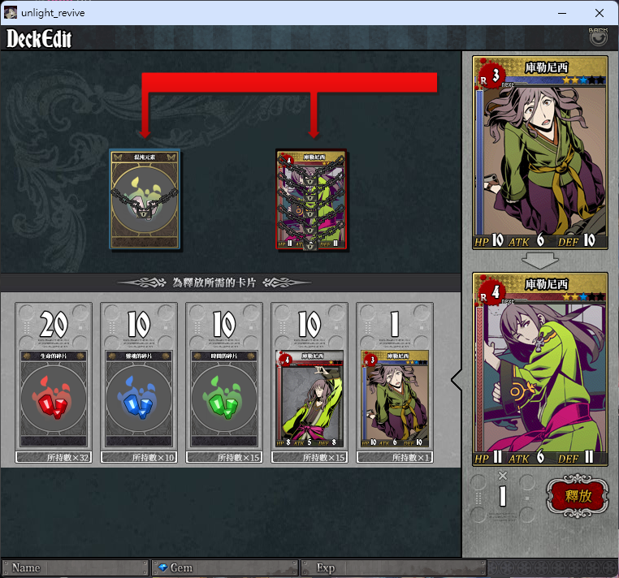
Task: Click the unlight_revive window app icon
Action: (11, 13)
